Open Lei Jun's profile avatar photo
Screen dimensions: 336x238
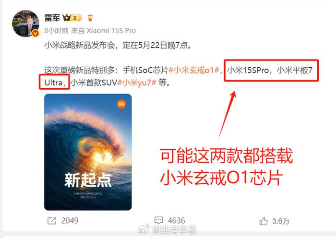pos(26,24)
